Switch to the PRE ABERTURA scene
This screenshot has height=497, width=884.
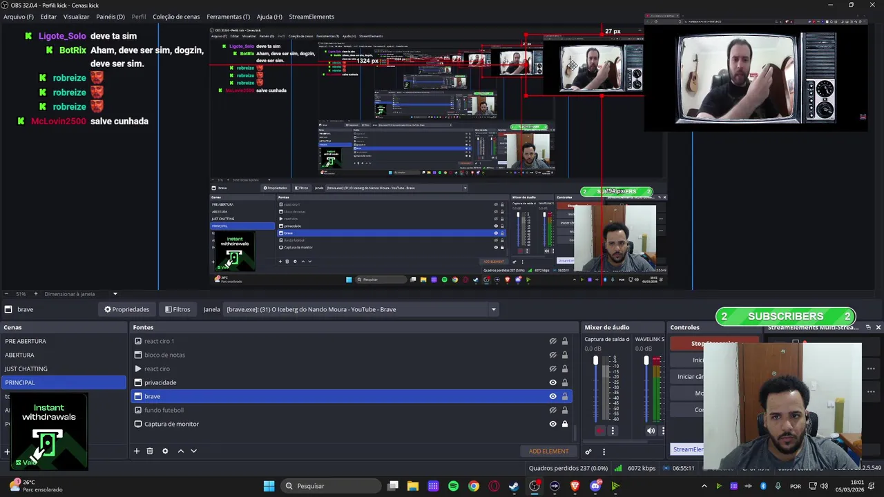pos(64,341)
